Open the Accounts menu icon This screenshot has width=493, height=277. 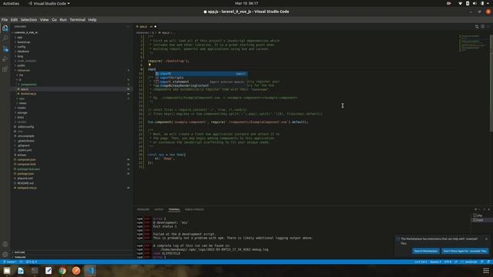5,244
